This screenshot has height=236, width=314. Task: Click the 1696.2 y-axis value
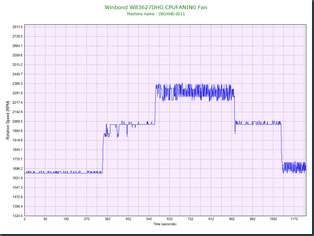coord(18,169)
